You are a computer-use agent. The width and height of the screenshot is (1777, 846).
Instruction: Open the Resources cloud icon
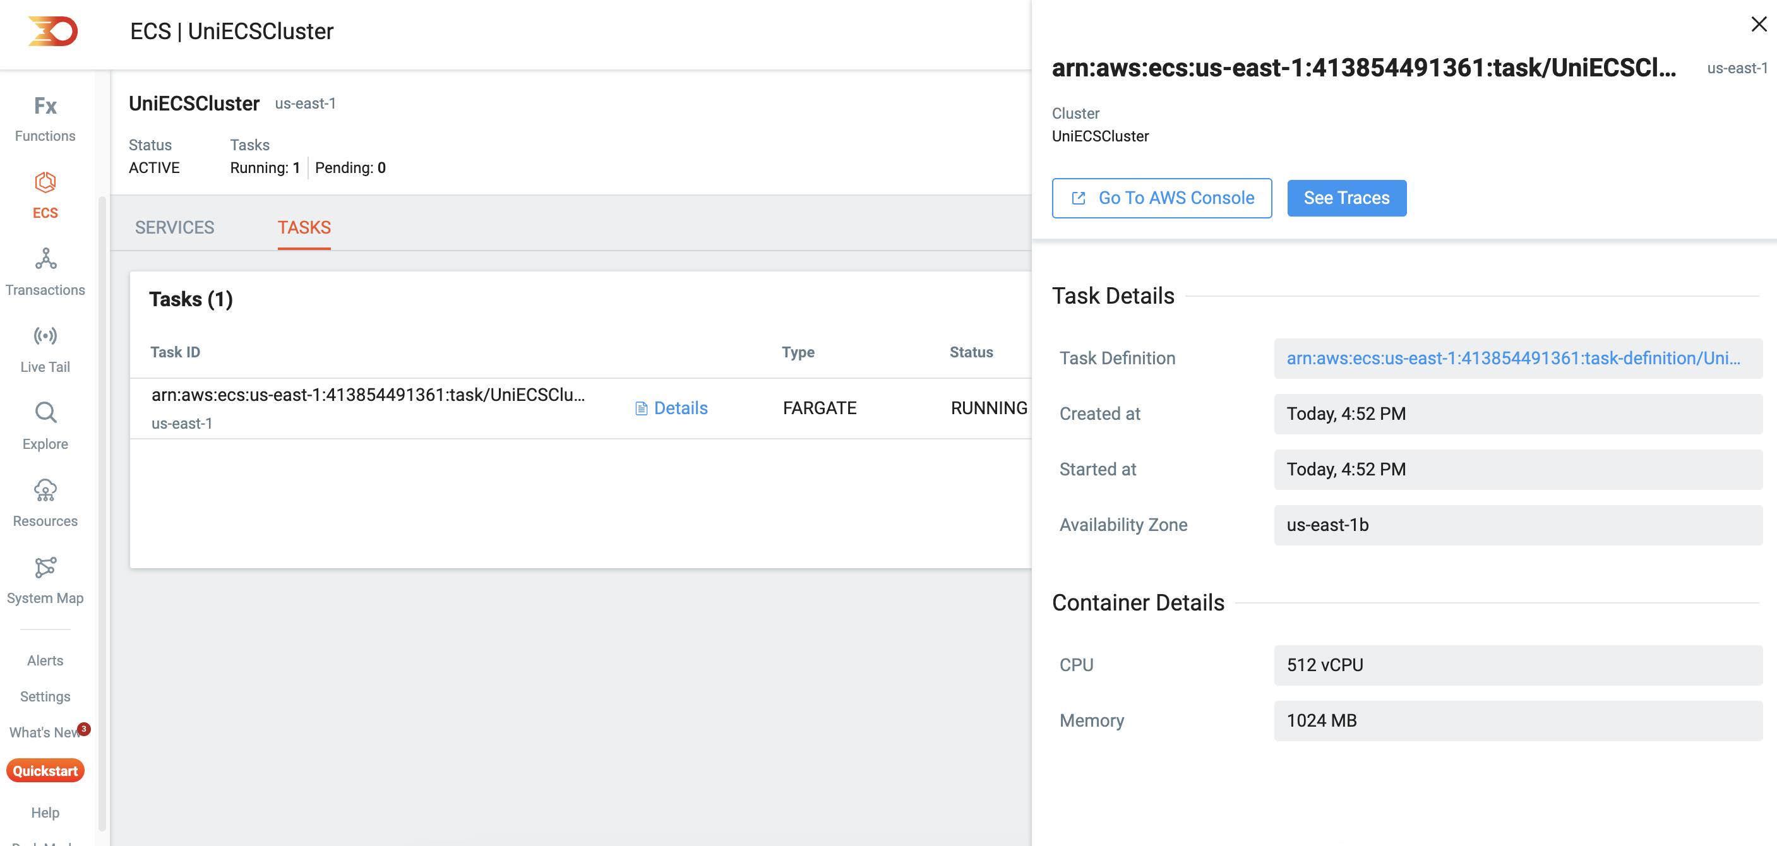pyautogui.click(x=45, y=490)
